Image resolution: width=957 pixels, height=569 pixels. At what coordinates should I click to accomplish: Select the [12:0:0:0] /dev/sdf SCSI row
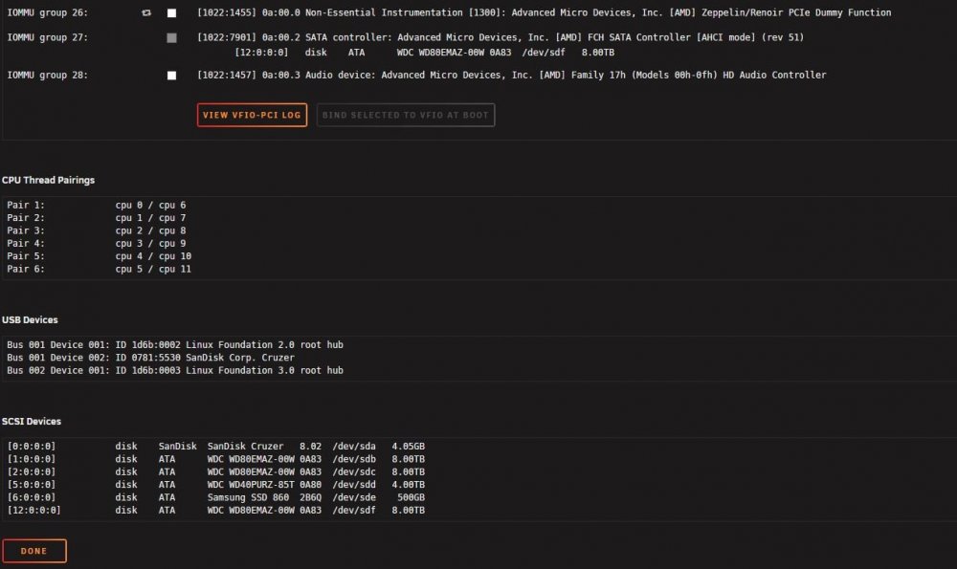216,511
